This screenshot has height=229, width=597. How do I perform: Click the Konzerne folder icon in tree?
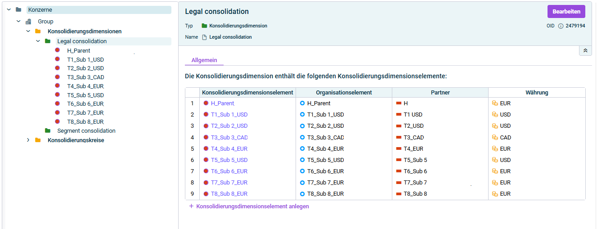pyautogui.click(x=18, y=10)
